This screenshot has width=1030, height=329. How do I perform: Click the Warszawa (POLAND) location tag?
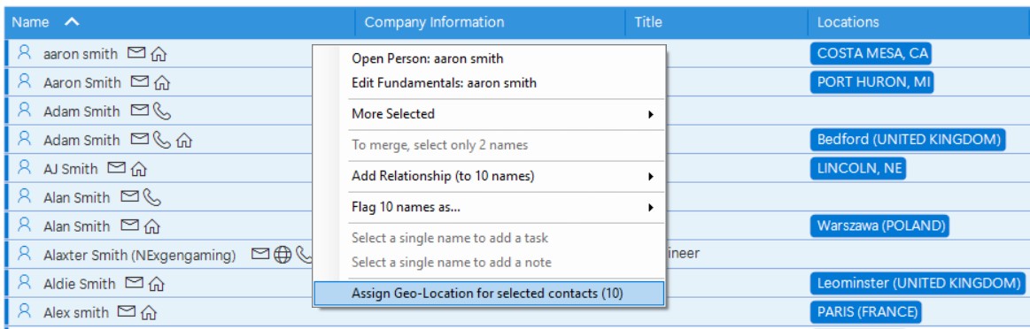(881, 226)
